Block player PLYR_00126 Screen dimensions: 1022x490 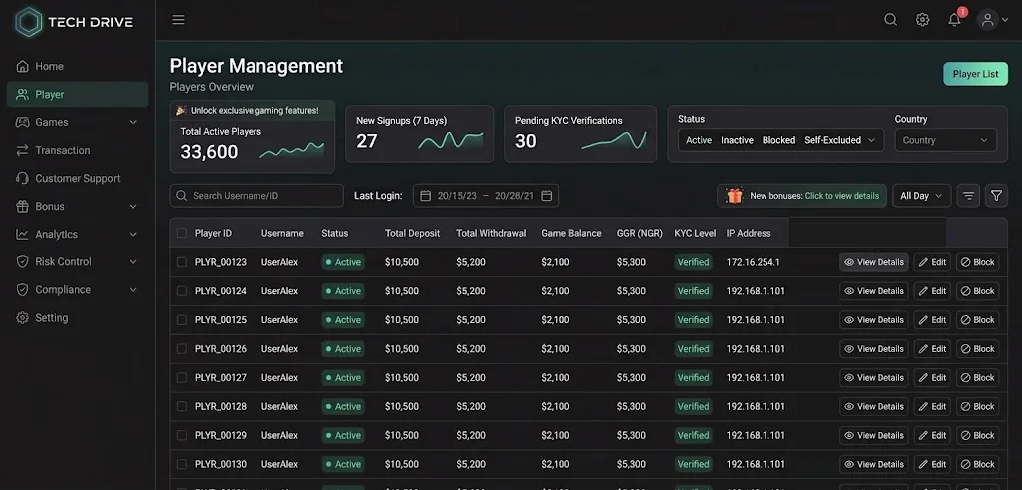click(977, 348)
